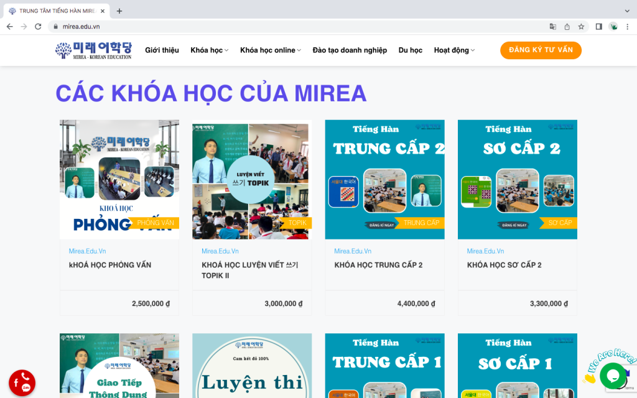Bookmark this page with the star icon

coord(581,27)
